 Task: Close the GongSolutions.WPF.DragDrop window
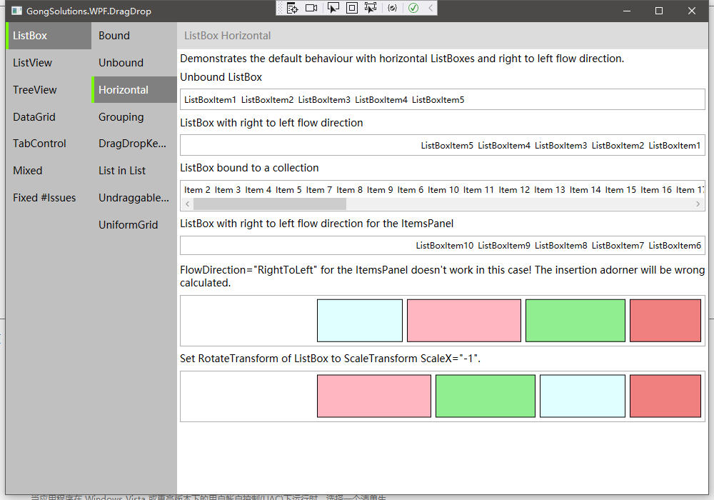click(x=692, y=11)
